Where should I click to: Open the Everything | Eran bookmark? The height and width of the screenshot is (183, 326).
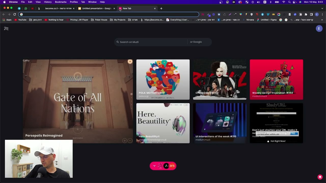point(178,20)
